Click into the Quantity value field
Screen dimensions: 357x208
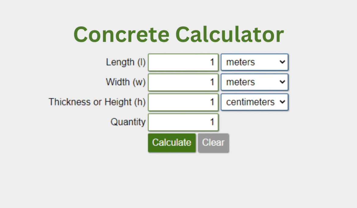(183, 122)
